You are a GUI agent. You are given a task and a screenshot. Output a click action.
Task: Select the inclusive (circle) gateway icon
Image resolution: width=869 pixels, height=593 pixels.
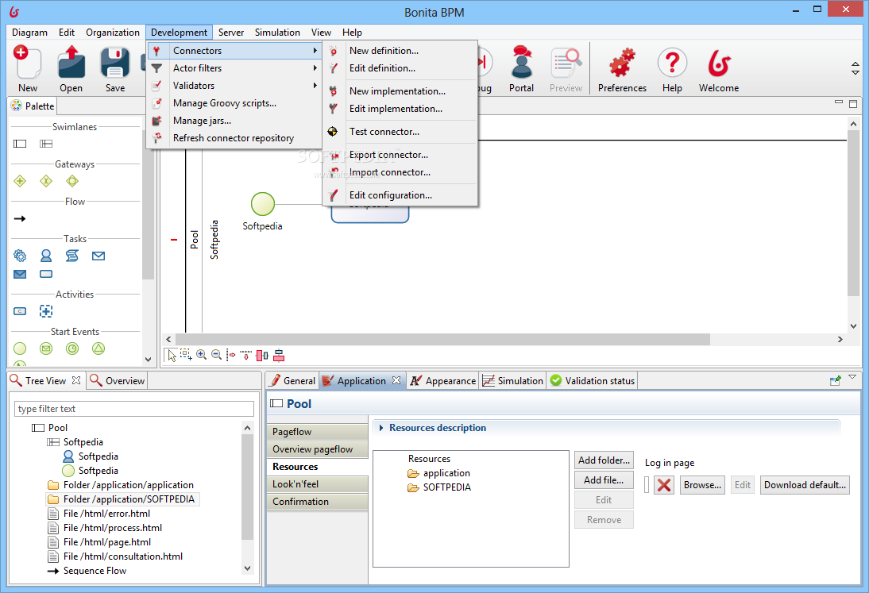pyautogui.click(x=72, y=181)
